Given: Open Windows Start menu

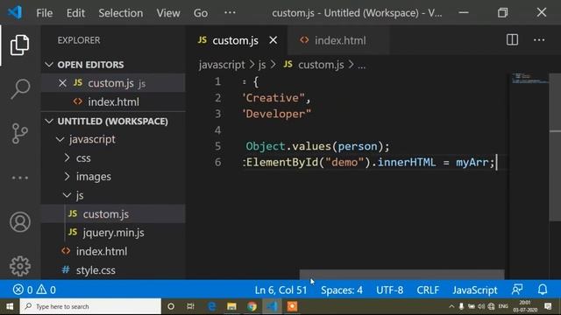Looking at the screenshot, I should 10,306.
